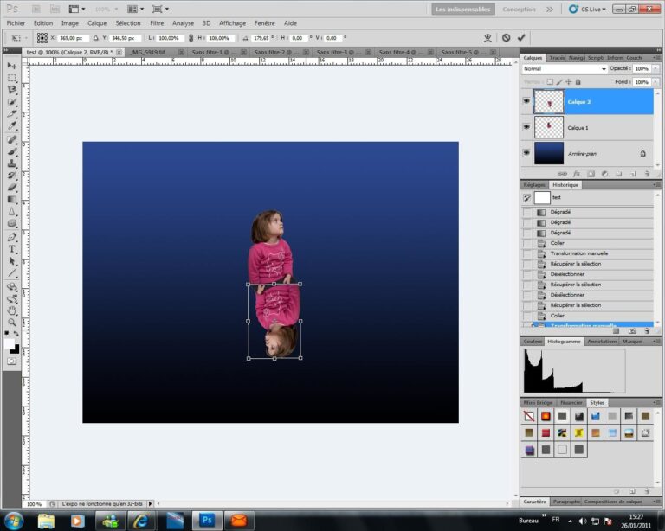
Task: Click the rotation angle input field
Action: pyautogui.click(x=261, y=38)
